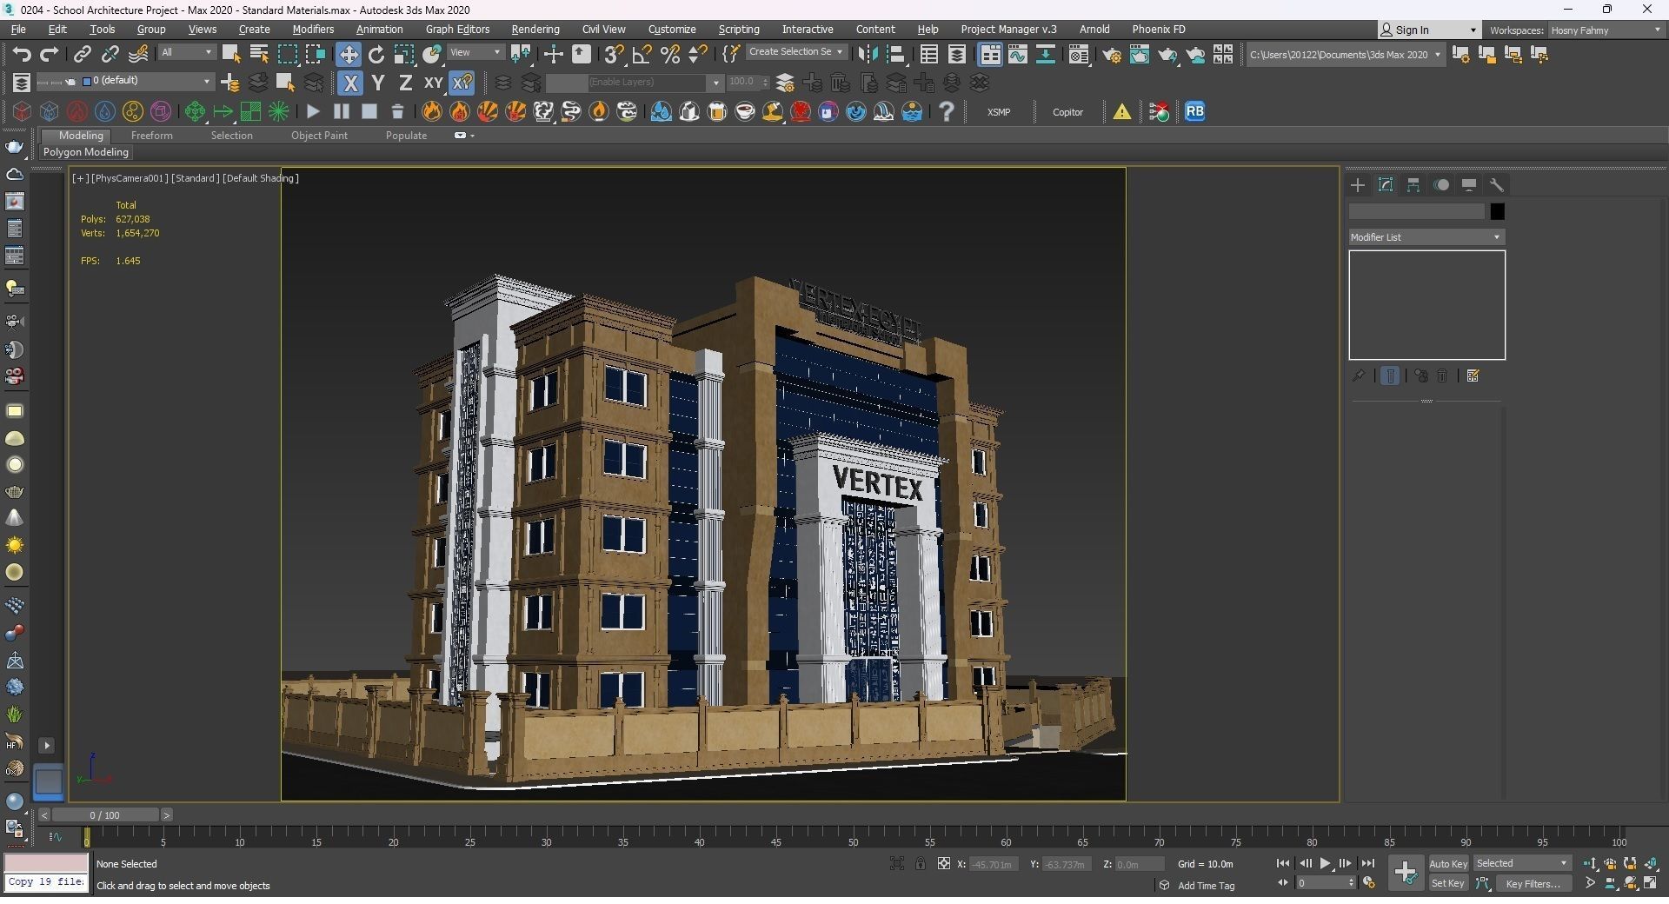Click the Redo arrow icon
This screenshot has width=1669, height=904.
(49, 54)
